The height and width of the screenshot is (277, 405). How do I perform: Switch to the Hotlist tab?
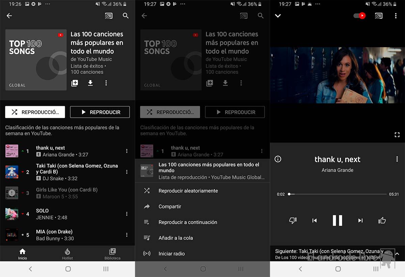point(67,254)
